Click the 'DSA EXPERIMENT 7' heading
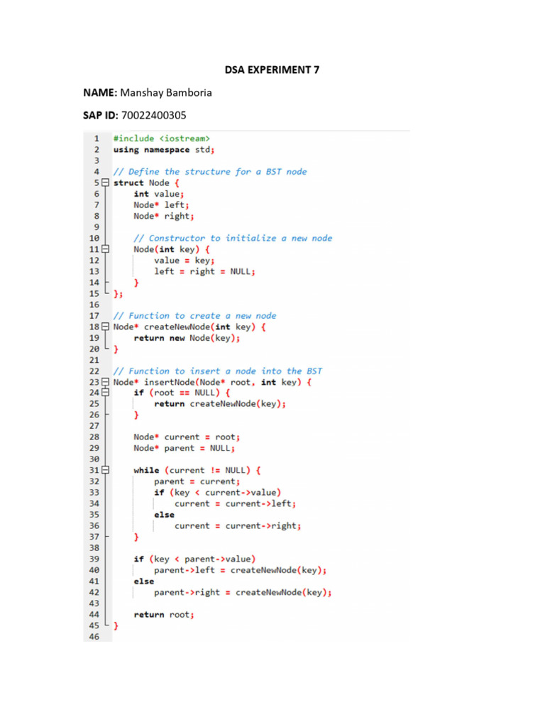 tap(272, 70)
